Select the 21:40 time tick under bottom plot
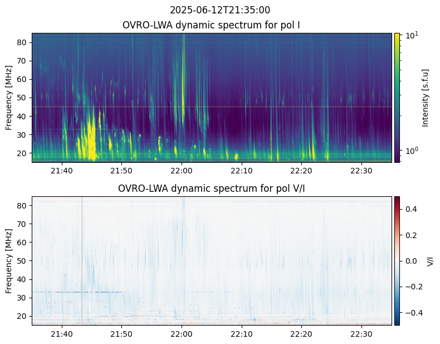Viewport: 440px width, 344px height. coord(62,333)
